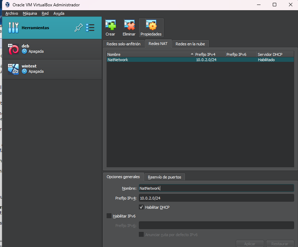This screenshot has width=298, height=247.
Task: Click the Herramientas wrench tools icon
Action: [13, 28]
